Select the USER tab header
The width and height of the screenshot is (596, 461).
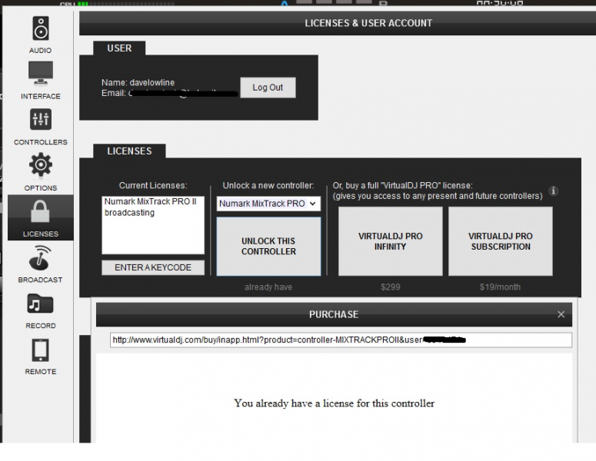coord(119,48)
